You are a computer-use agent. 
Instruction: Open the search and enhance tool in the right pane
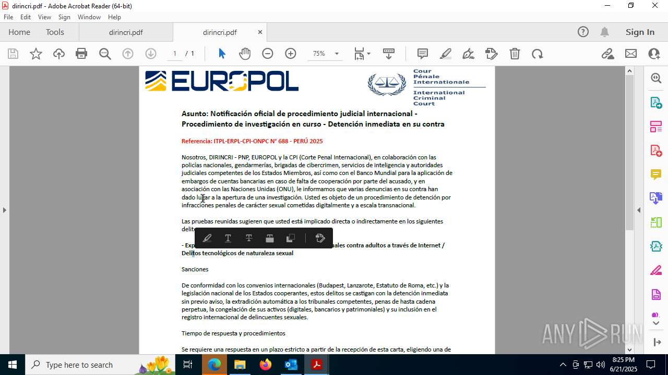(656, 78)
